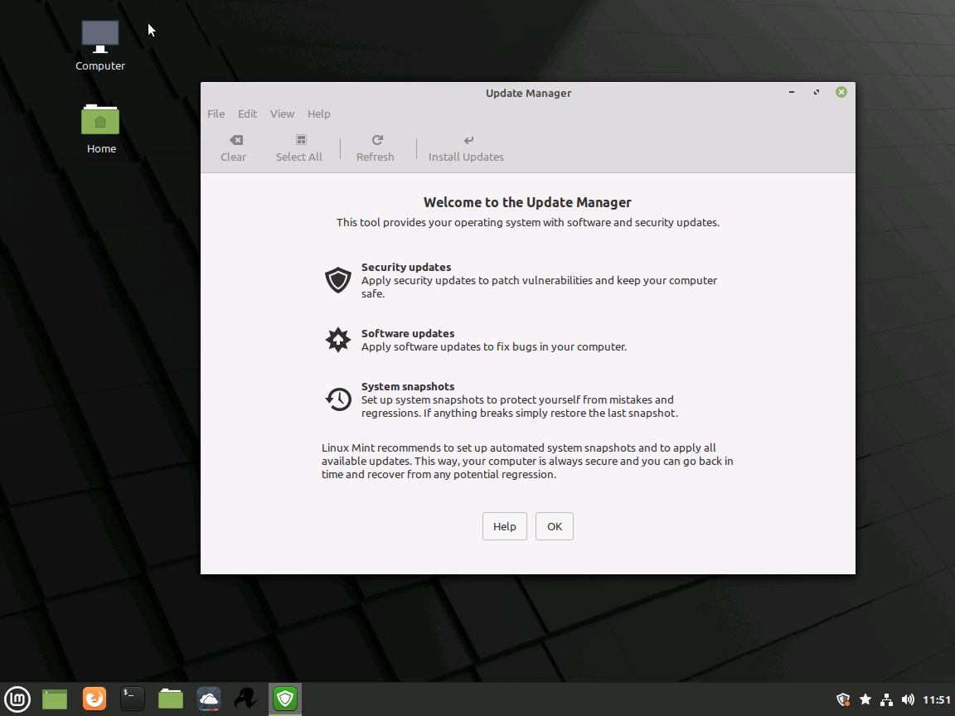The height and width of the screenshot is (716, 955).
Task: Click the volume tray icon
Action: point(908,699)
